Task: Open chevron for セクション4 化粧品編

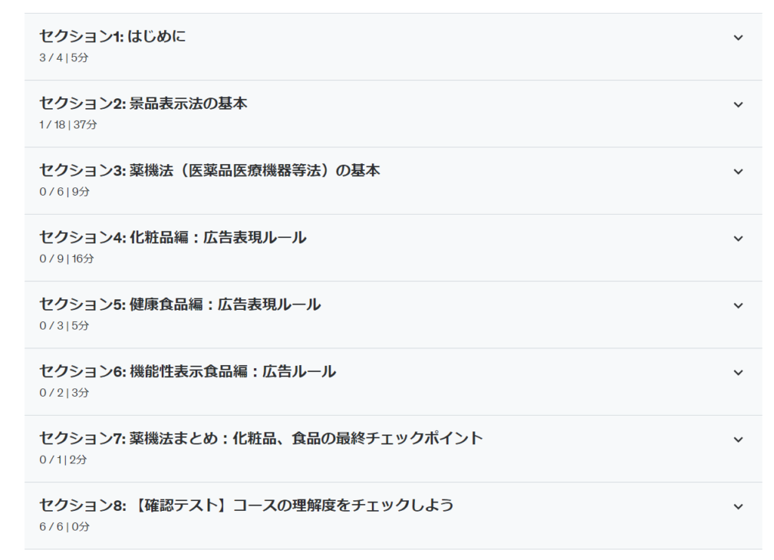Action: coord(738,239)
